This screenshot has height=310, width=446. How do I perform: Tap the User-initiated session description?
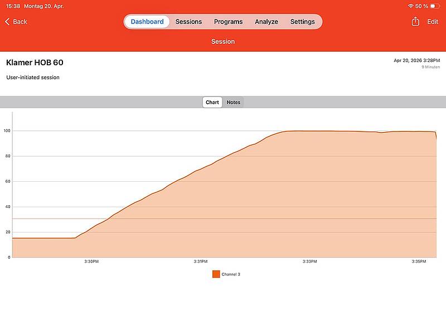pyautogui.click(x=33, y=77)
